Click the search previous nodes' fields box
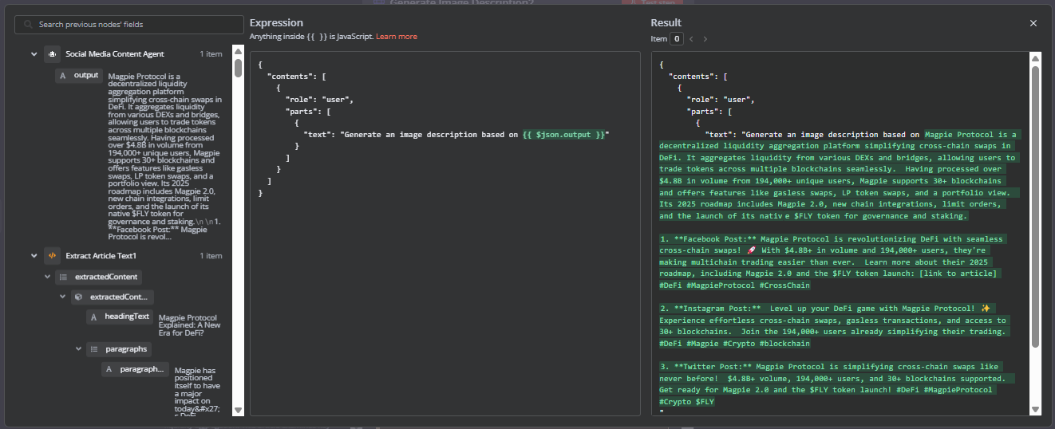Image resolution: width=1055 pixels, height=429 pixels. coord(129,25)
